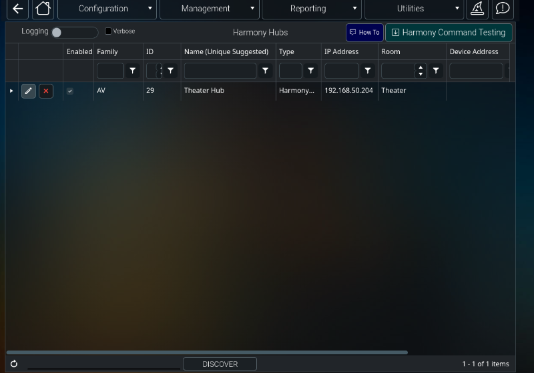This screenshot has height=373, width=534.
Task: Click the horizontal scrollbar of the grid
Action: click(207, 352)
